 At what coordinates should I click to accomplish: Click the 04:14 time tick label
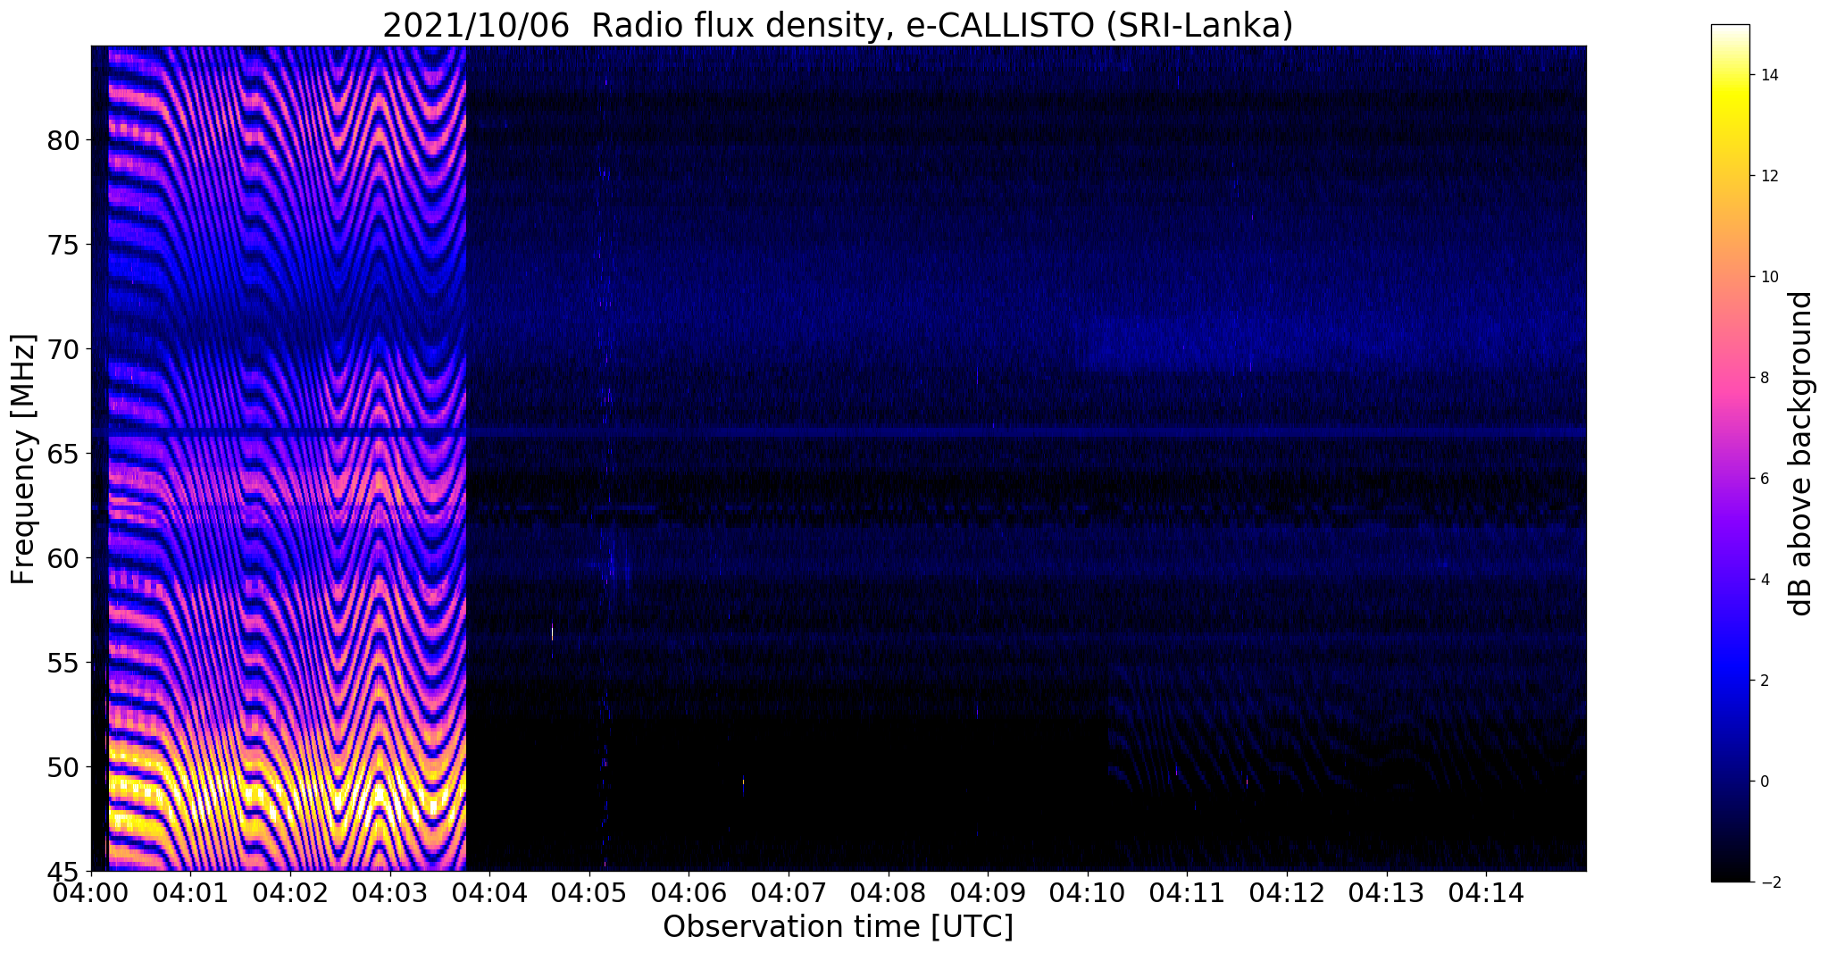tap(1486, 892)
